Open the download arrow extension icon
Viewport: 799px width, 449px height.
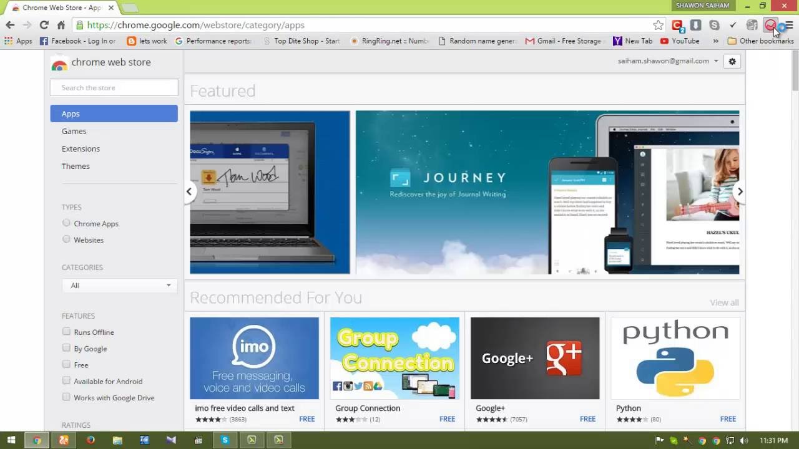[x=695, y=25]
